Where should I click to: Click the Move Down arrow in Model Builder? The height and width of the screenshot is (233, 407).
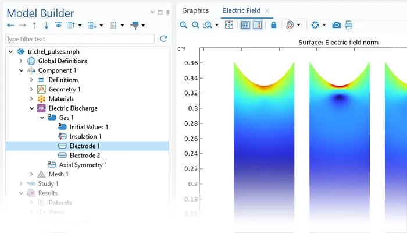[x=46, y=25]
